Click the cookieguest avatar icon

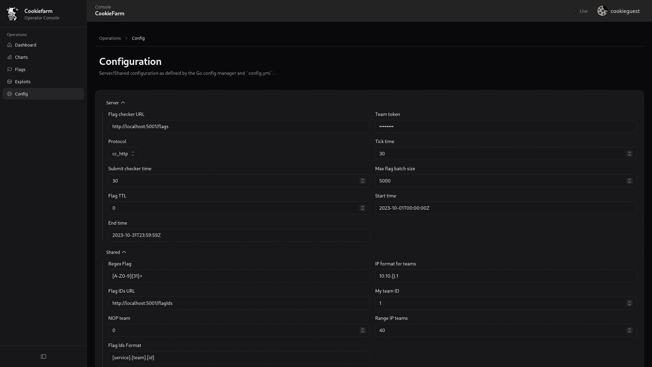point(602,11)
